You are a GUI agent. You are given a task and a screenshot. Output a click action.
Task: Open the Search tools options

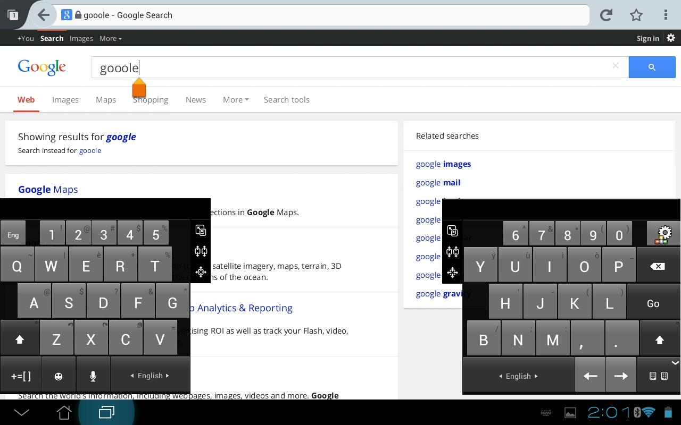(x=286, y=99)
